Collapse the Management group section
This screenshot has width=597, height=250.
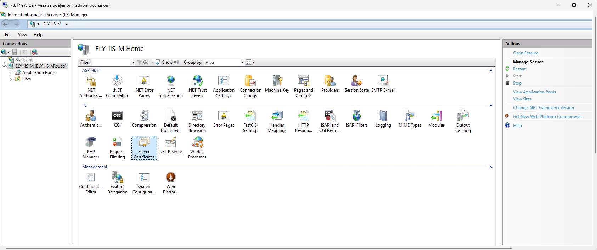coord(491,167)
